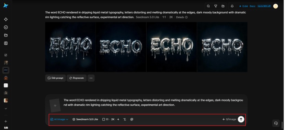Expand sidebar history with the down chevron

(6, 109)
